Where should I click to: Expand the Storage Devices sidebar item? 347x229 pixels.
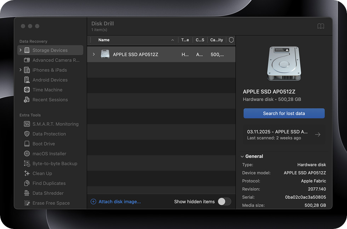click(21, 50)
